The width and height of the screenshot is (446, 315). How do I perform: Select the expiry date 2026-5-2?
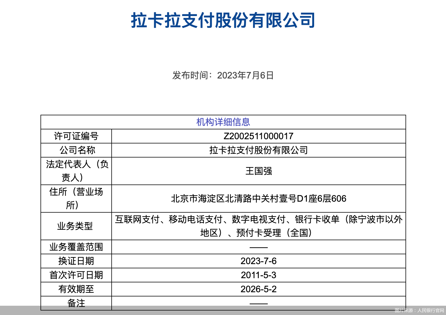(258, 289)
